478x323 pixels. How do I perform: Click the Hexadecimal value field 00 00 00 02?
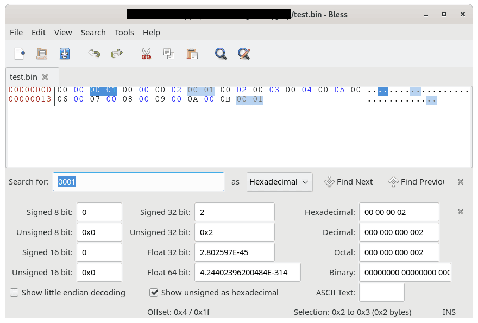coord(399,212)
